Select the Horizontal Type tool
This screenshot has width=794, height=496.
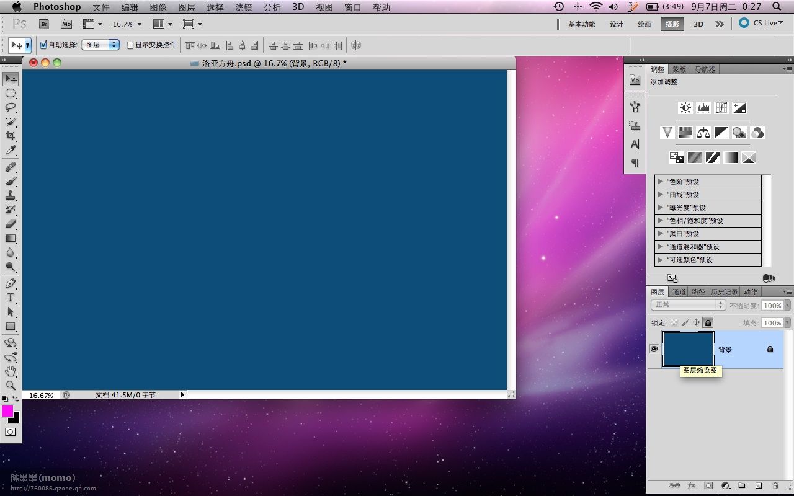(11, 298)
